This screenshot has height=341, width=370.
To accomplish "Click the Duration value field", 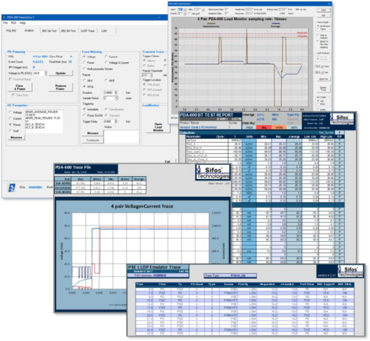I will (109, 92).
